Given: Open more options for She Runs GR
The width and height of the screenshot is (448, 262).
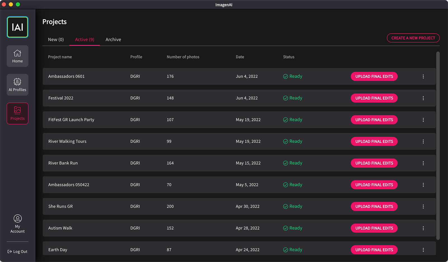Looking at the screenshot, I should (423, 206).
